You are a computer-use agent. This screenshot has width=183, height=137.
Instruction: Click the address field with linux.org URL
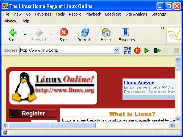coord(66,50)
